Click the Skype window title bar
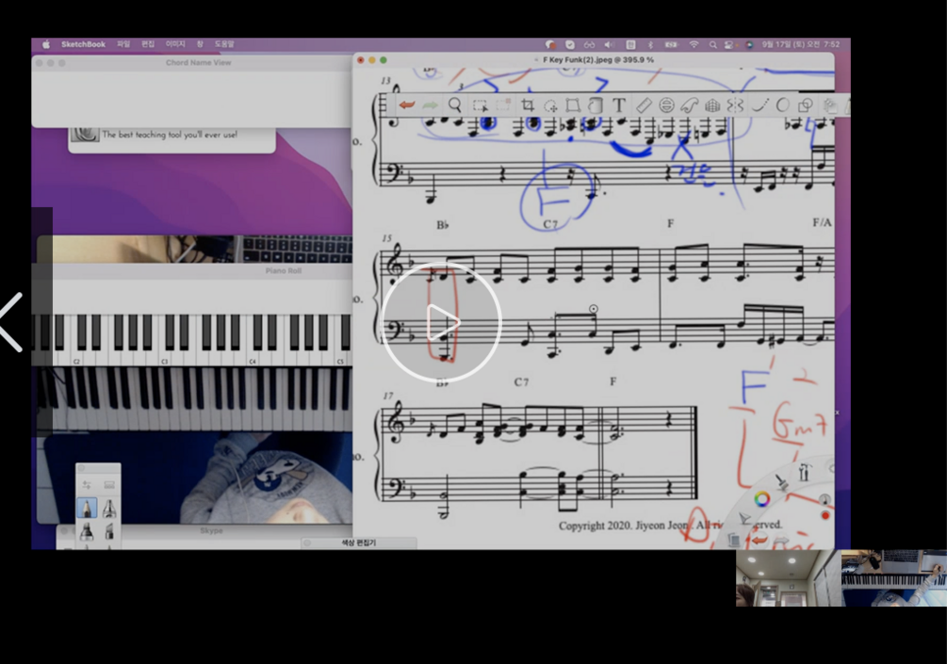947x664 pixels. click(x=211, y=530)
